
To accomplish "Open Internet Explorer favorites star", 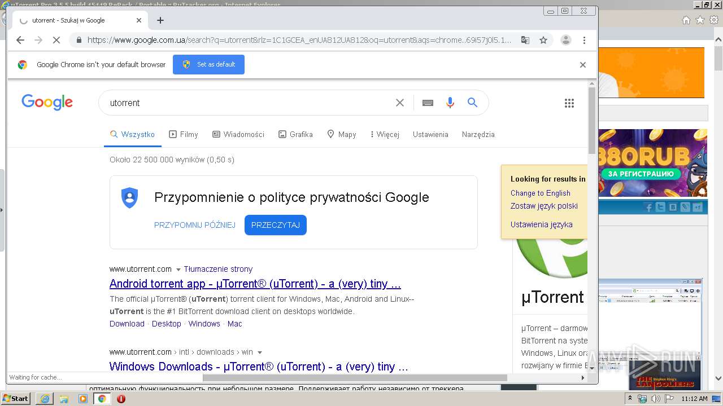I will coord(700,20).
